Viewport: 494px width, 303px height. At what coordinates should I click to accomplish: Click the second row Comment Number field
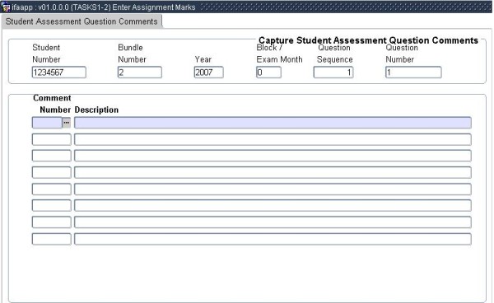pyautogui.click(x=52, y=139)
